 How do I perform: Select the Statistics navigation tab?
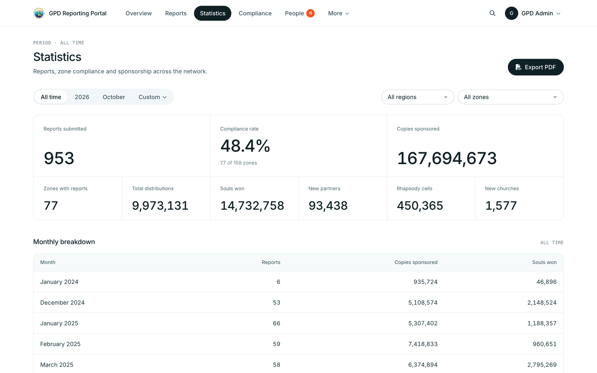[213, 13]
